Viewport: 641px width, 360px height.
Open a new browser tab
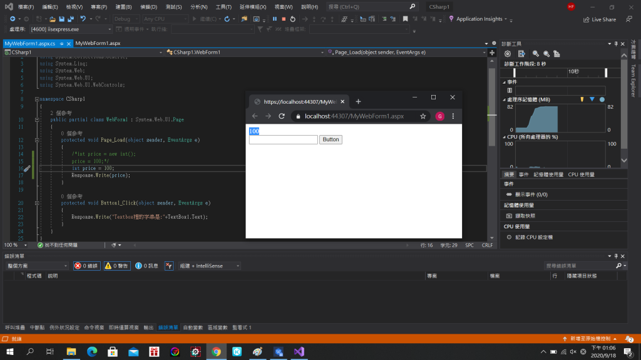[358, 102]
